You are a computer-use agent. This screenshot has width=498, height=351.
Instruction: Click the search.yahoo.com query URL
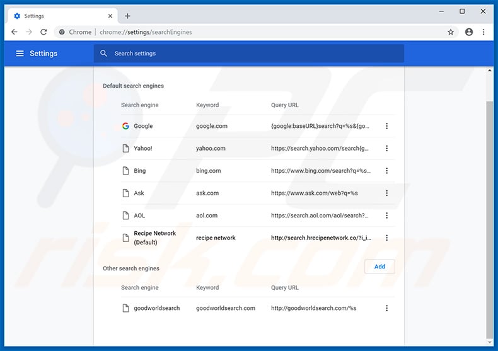coord(320,148)
